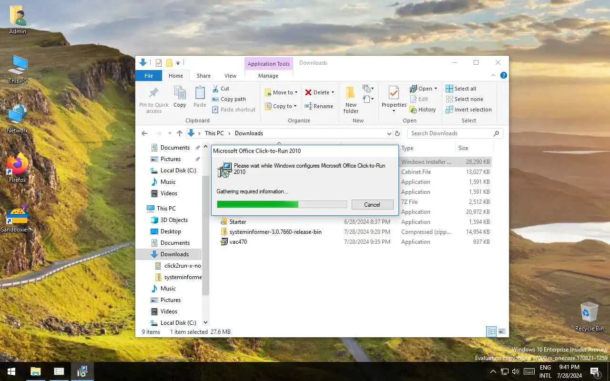610x381 pixels.
Task: Click This PC in the address breadcrumb
Action: tap(214, 133)
